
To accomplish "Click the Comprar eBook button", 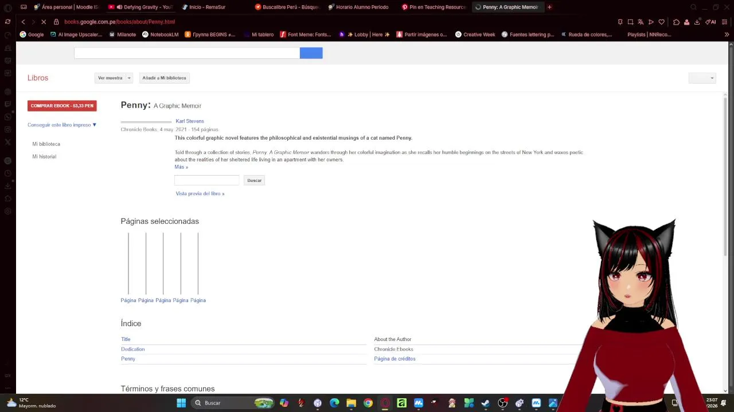I will pyautogui.click(x=62, y=106).
